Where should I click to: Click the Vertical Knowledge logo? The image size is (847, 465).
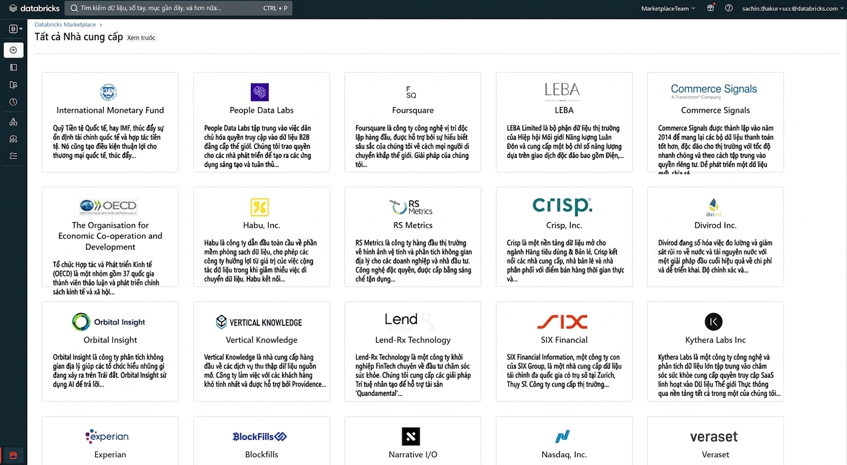tap(259, 322)
